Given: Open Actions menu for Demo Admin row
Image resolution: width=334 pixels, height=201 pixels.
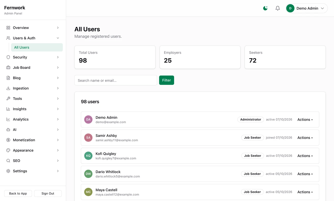Looking at the screenshot, I should 305,120.
